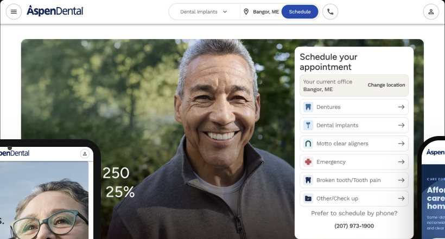The width and height of the screenshot is (445, 239).
Task: Select the Dental implants screw icon
Action: pos(308,125)
